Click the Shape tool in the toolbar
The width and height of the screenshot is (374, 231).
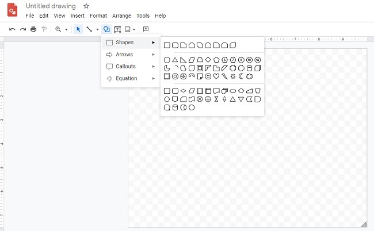point(106,29)
